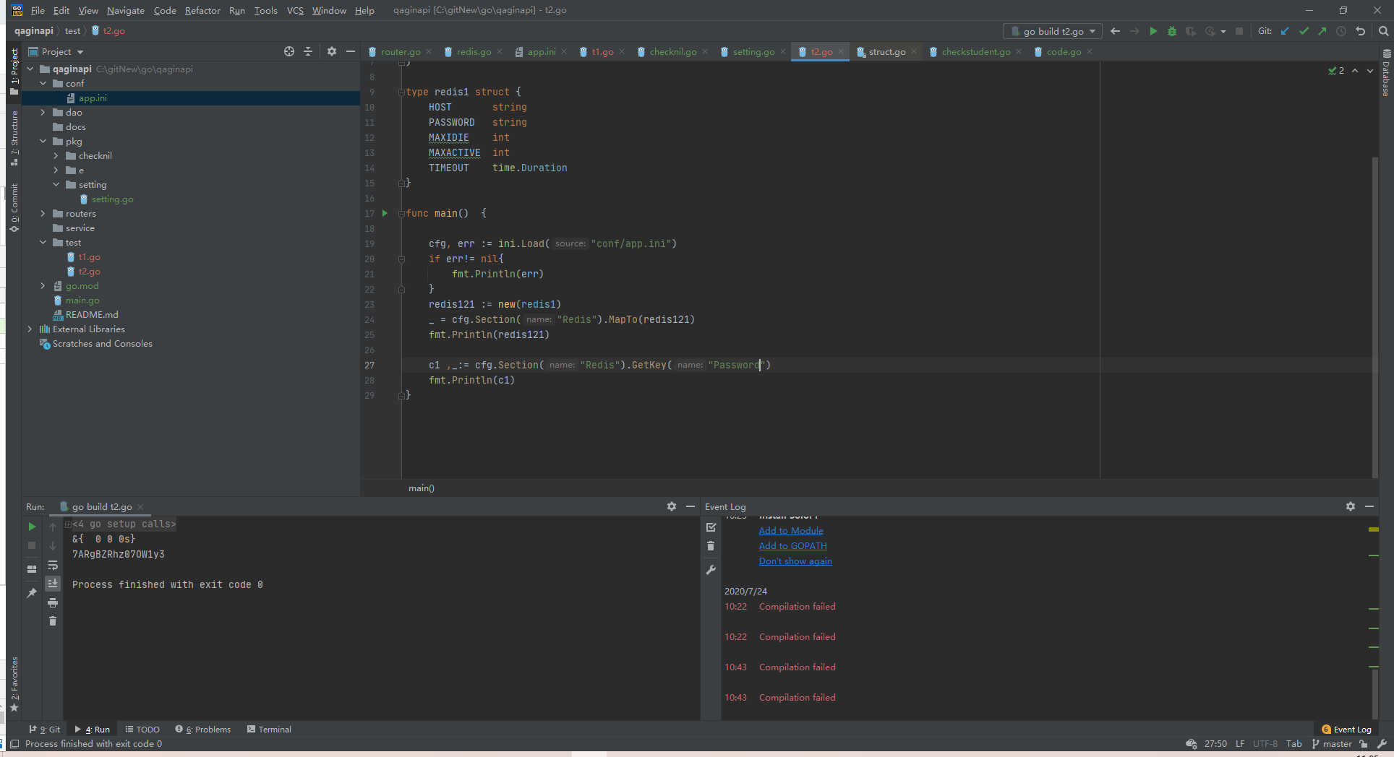Screen dimensions: 1394x757
Task: Select 'Don't show again' in Event Log
Action: [795, 561]
